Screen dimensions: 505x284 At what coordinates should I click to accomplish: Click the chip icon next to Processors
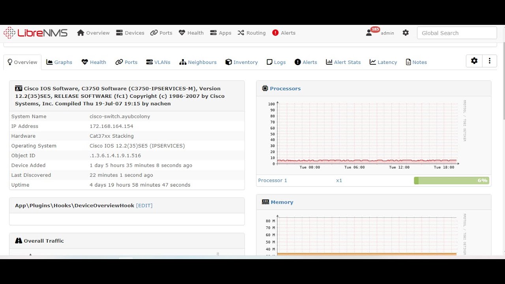(x=265, y=89)
